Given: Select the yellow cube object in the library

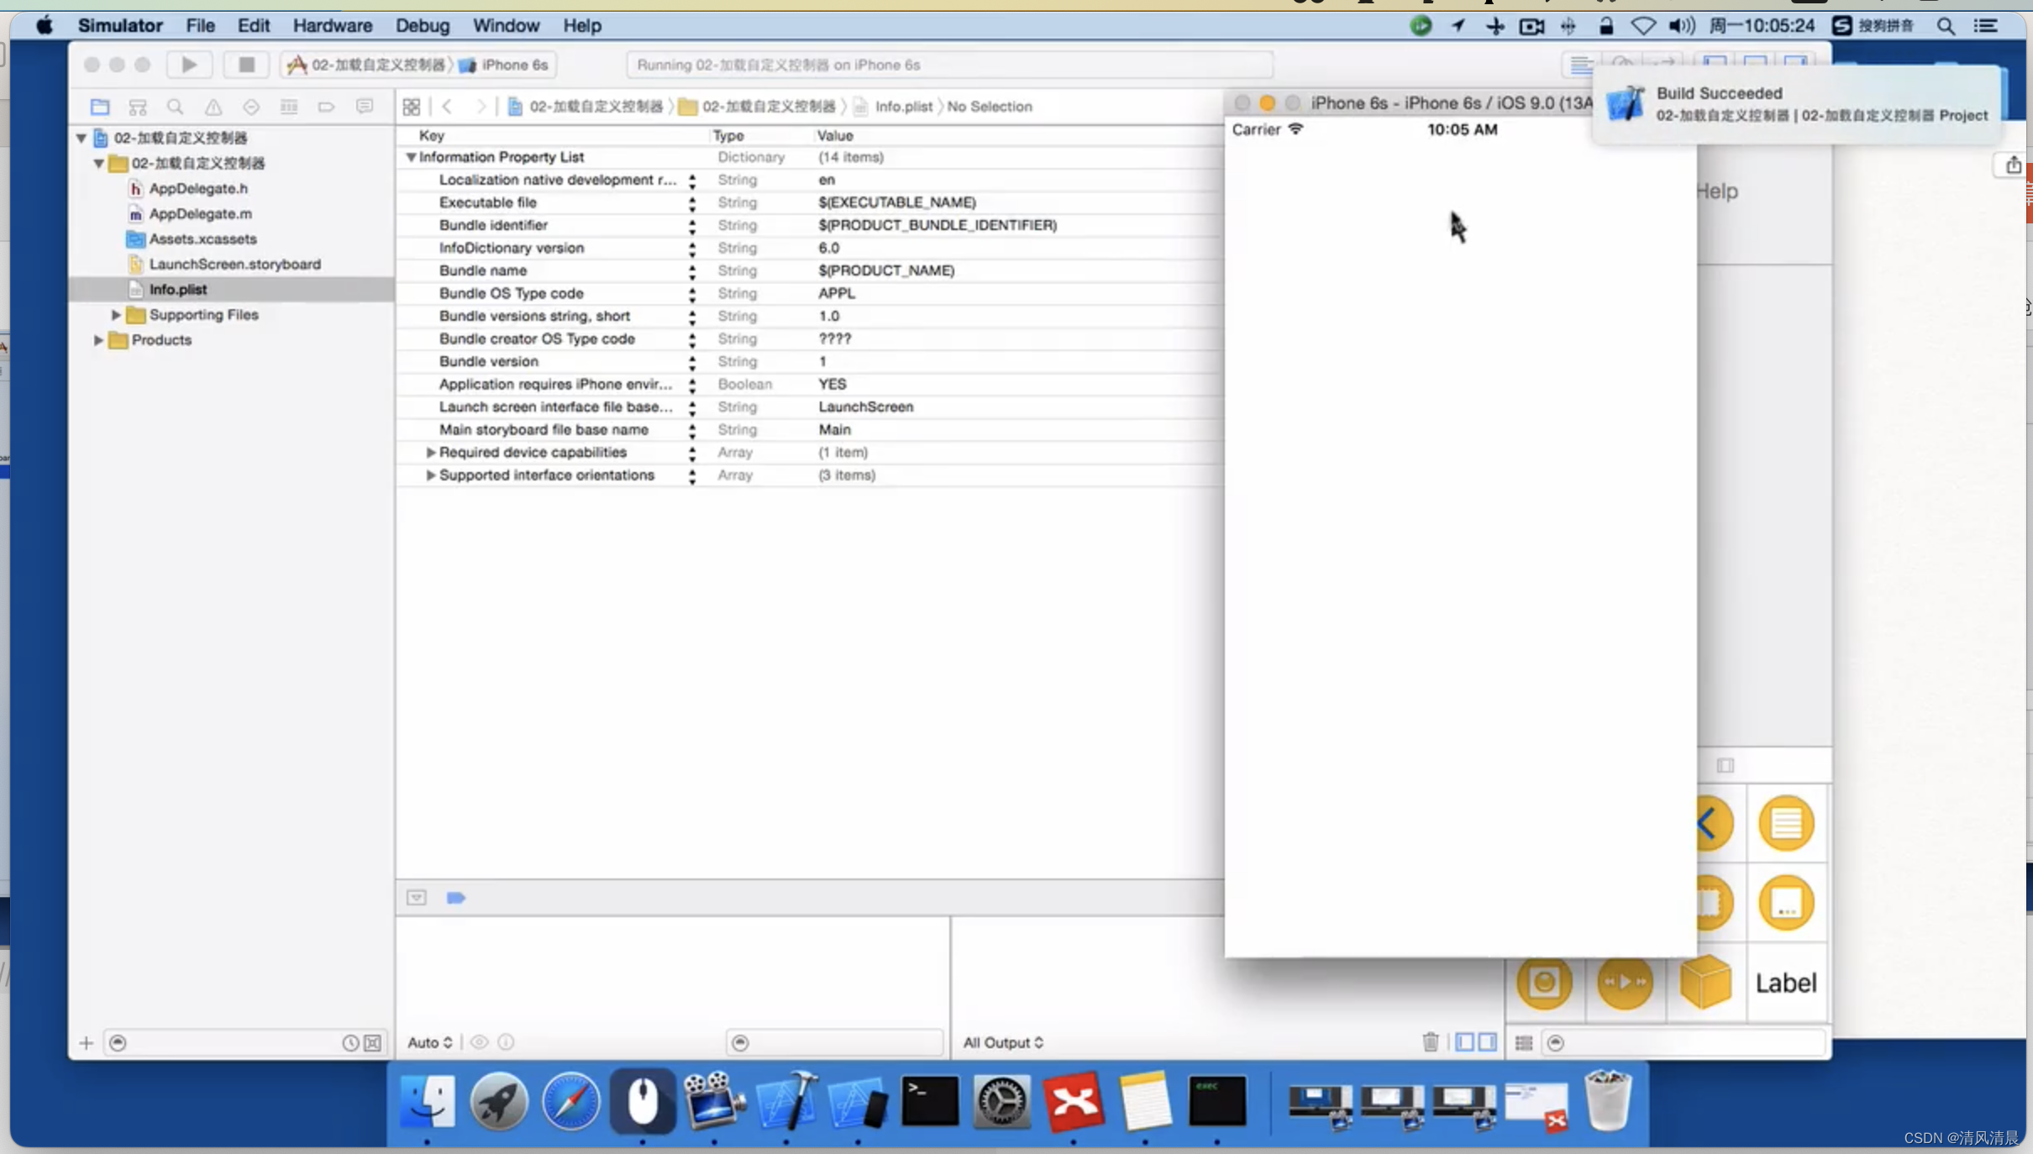Looking at the screenshot, I should [x=1705, y=981].
